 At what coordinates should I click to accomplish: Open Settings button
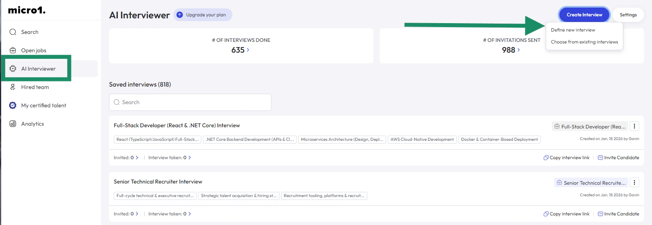pyautogui.click(x=628, y=15)
